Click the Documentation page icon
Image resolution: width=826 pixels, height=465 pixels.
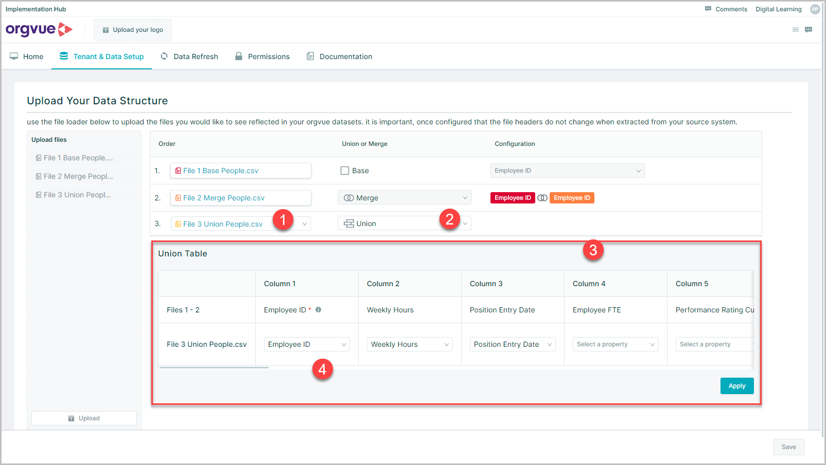pos(310,56)
